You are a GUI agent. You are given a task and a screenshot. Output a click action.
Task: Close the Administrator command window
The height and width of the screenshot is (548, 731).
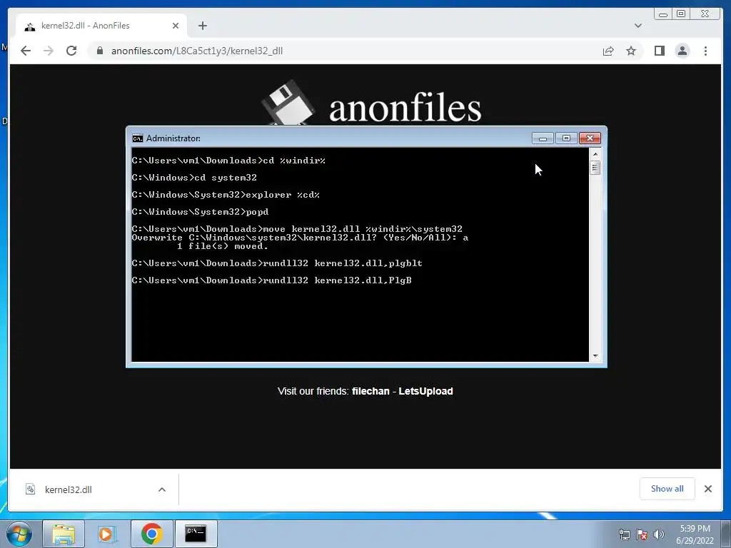(590, 138)
